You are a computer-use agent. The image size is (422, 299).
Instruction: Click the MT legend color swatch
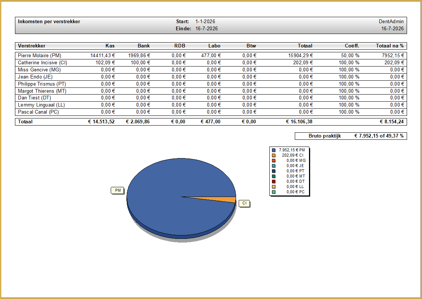click(x=274, y=176)
